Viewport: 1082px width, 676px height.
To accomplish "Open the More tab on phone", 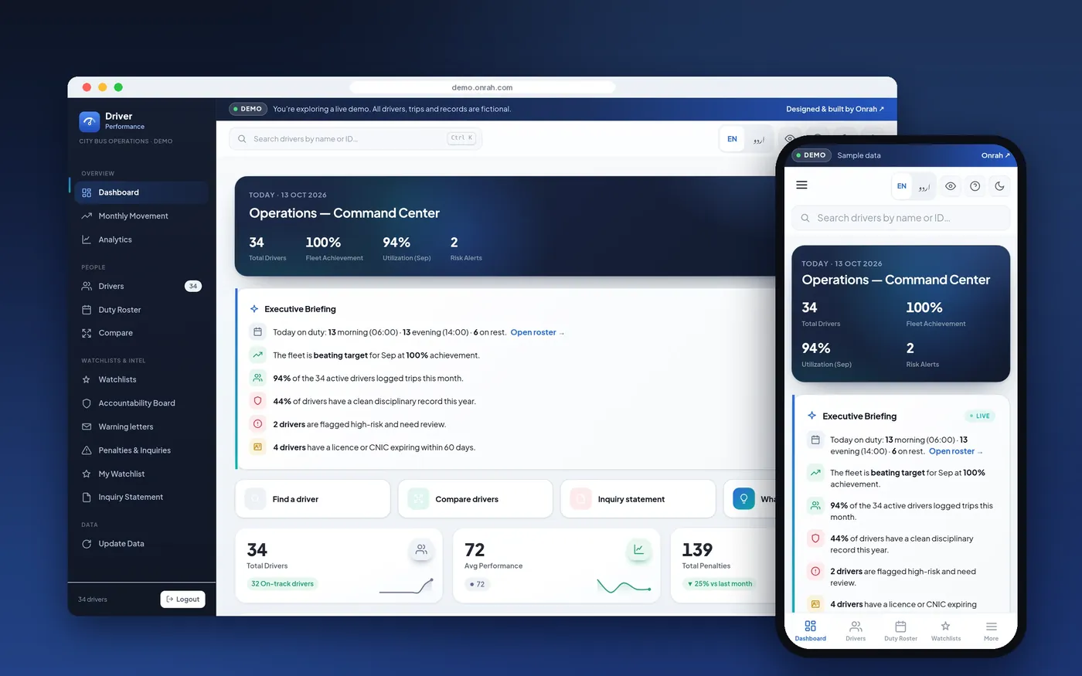I will point(991,630).
